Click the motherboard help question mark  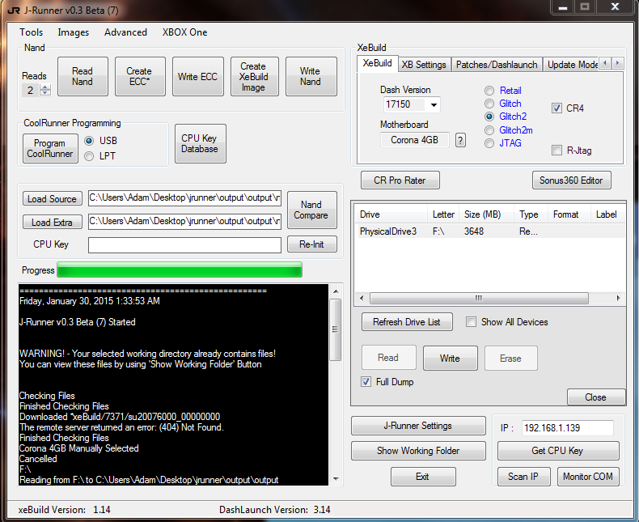coord(460,140)
